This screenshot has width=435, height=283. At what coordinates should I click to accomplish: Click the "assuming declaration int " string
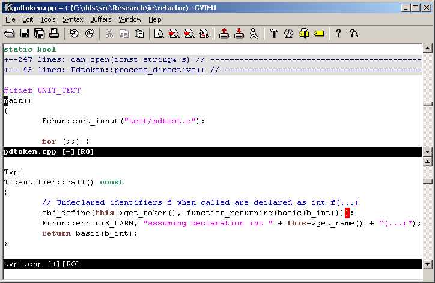point(208,224)
